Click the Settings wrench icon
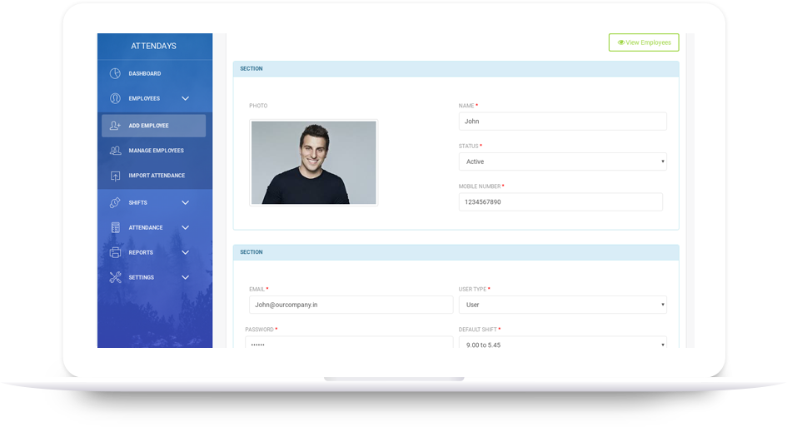 point(115,278)
